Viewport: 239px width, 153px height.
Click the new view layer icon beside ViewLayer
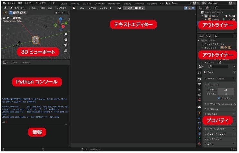coord(230,3)
